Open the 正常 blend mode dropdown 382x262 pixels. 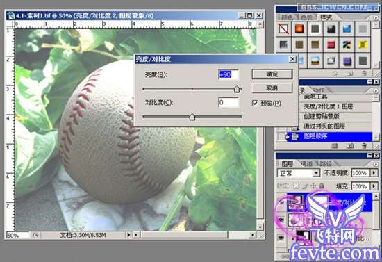[316, 173]
